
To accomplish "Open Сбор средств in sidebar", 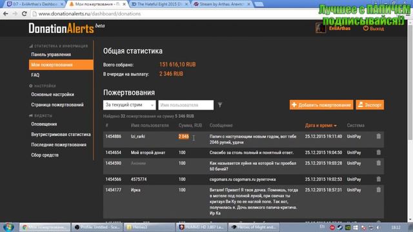I will click(45, 155).
